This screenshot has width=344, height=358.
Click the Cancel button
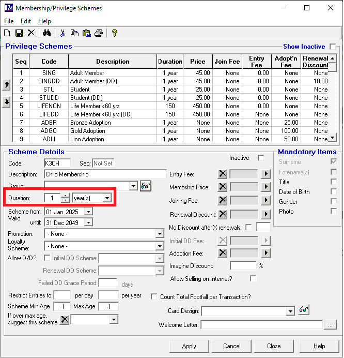[232, 346]
